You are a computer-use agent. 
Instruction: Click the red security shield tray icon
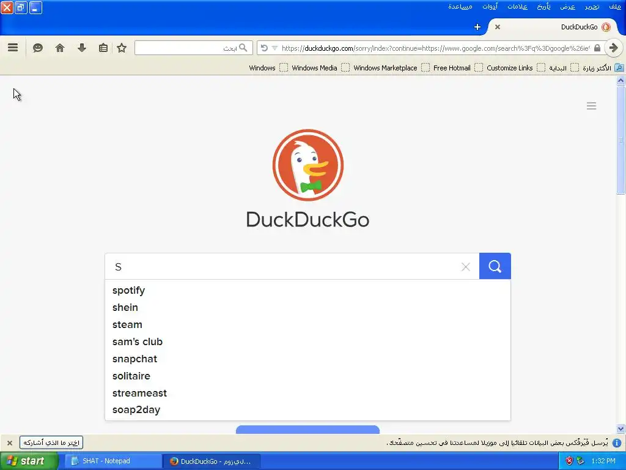coord(569,461)
